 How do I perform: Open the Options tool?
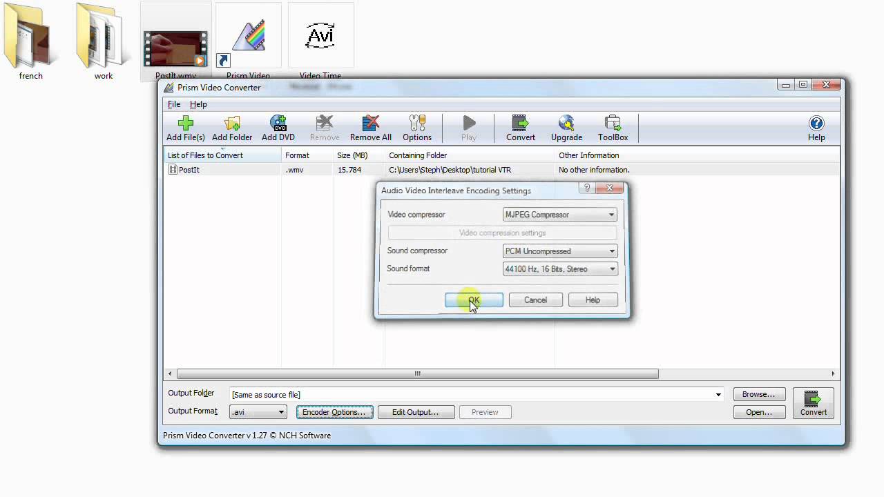[417, 128]
